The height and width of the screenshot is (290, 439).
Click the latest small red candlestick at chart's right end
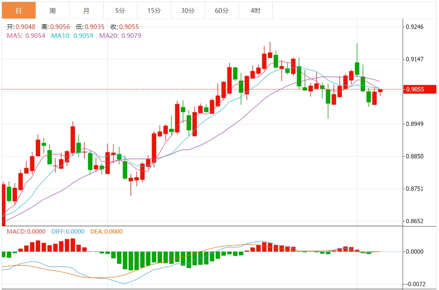click(380, 91)
